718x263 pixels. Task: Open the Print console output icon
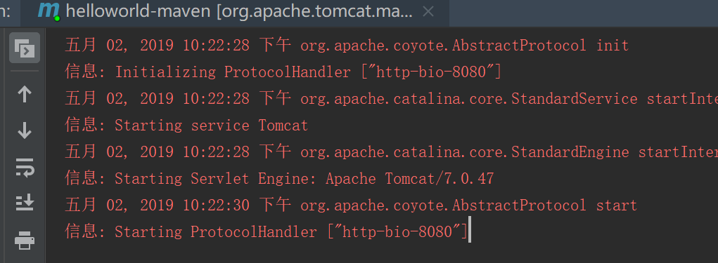[25, 240]
